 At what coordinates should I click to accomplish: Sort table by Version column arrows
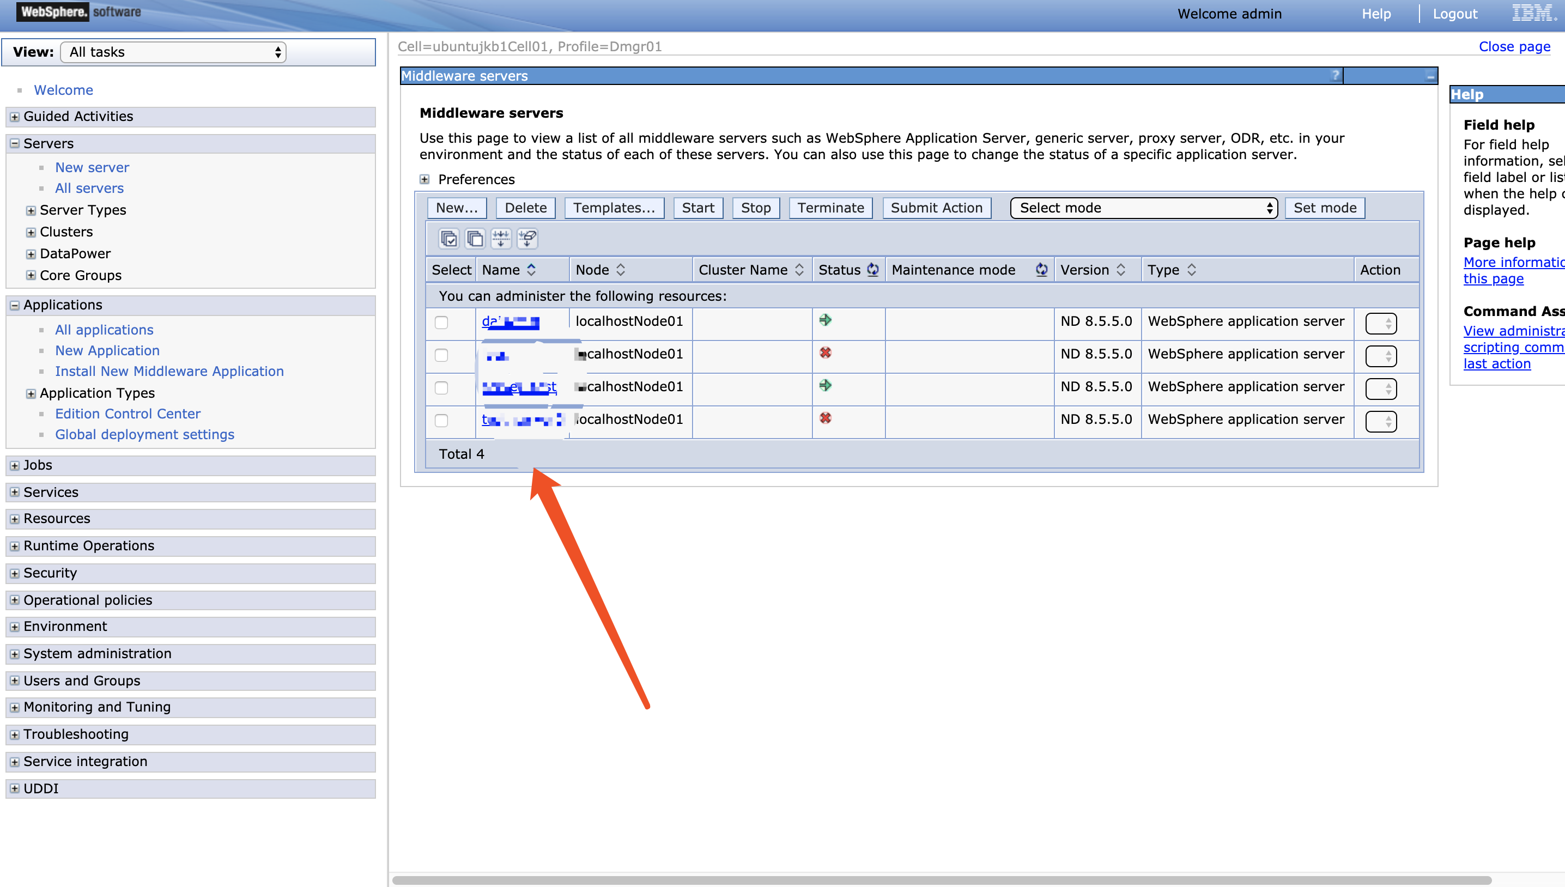tap(1121, 270)
